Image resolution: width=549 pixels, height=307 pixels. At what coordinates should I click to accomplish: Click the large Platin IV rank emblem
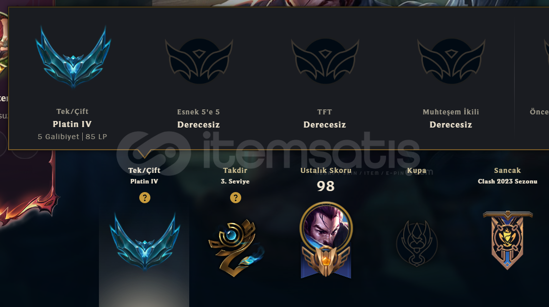pos(73,57)
